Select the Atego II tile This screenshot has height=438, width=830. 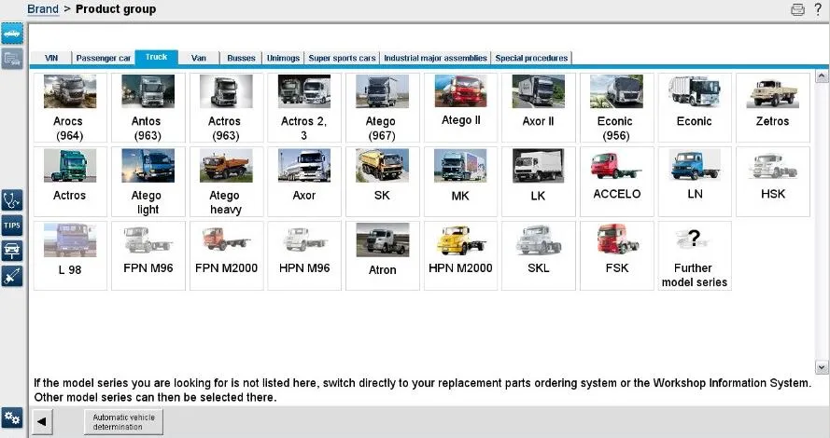pos(460,108)
